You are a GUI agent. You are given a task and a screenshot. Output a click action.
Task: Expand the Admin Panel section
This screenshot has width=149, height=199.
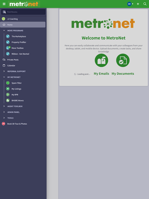[x=4, y=112]
